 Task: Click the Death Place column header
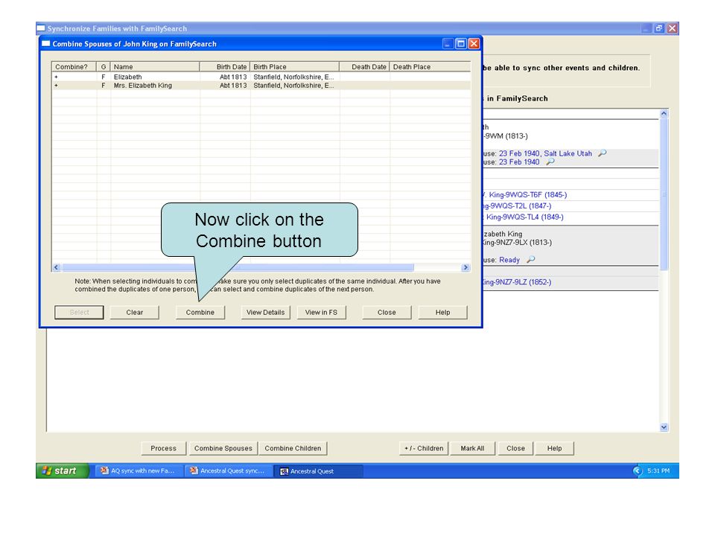tap(430, 66)
